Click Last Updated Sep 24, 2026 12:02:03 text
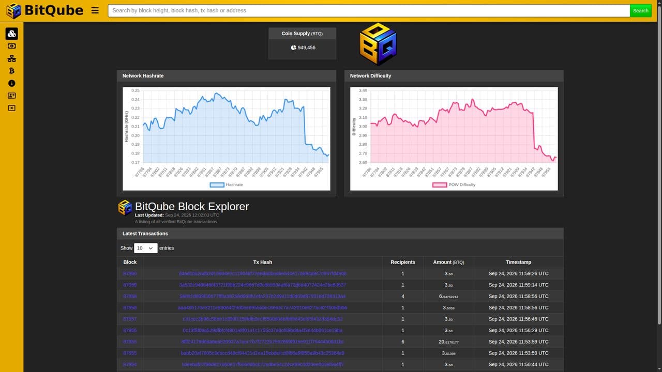The height and width of the screenshot is (372, 662). click(177, 215)
